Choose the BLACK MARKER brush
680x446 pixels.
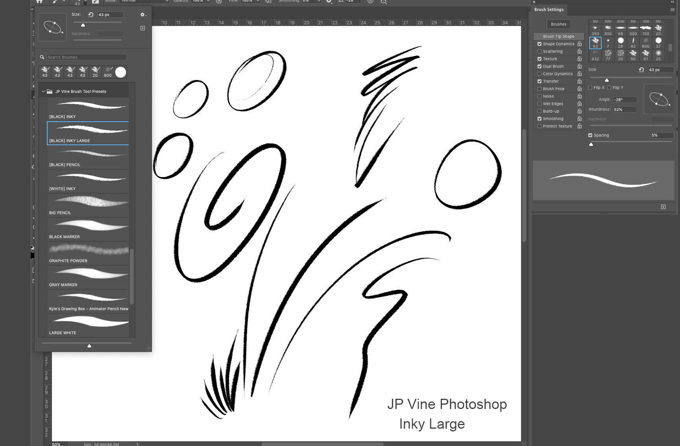point(88,229)
